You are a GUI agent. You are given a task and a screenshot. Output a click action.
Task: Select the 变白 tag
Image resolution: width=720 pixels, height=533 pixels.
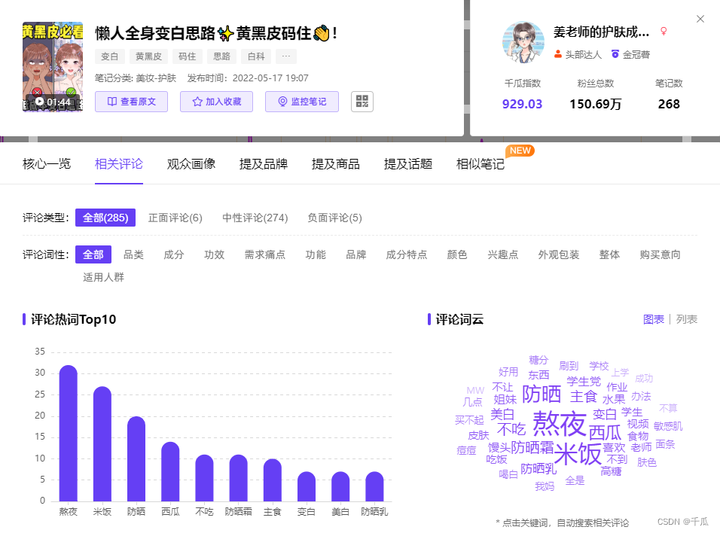point(110,56)
